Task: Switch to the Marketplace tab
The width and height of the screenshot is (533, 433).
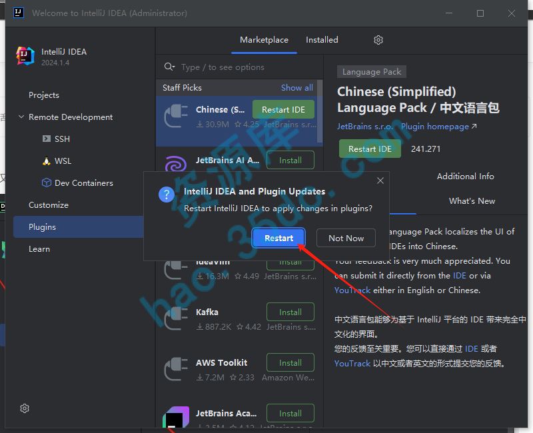Action: [264, 40]
